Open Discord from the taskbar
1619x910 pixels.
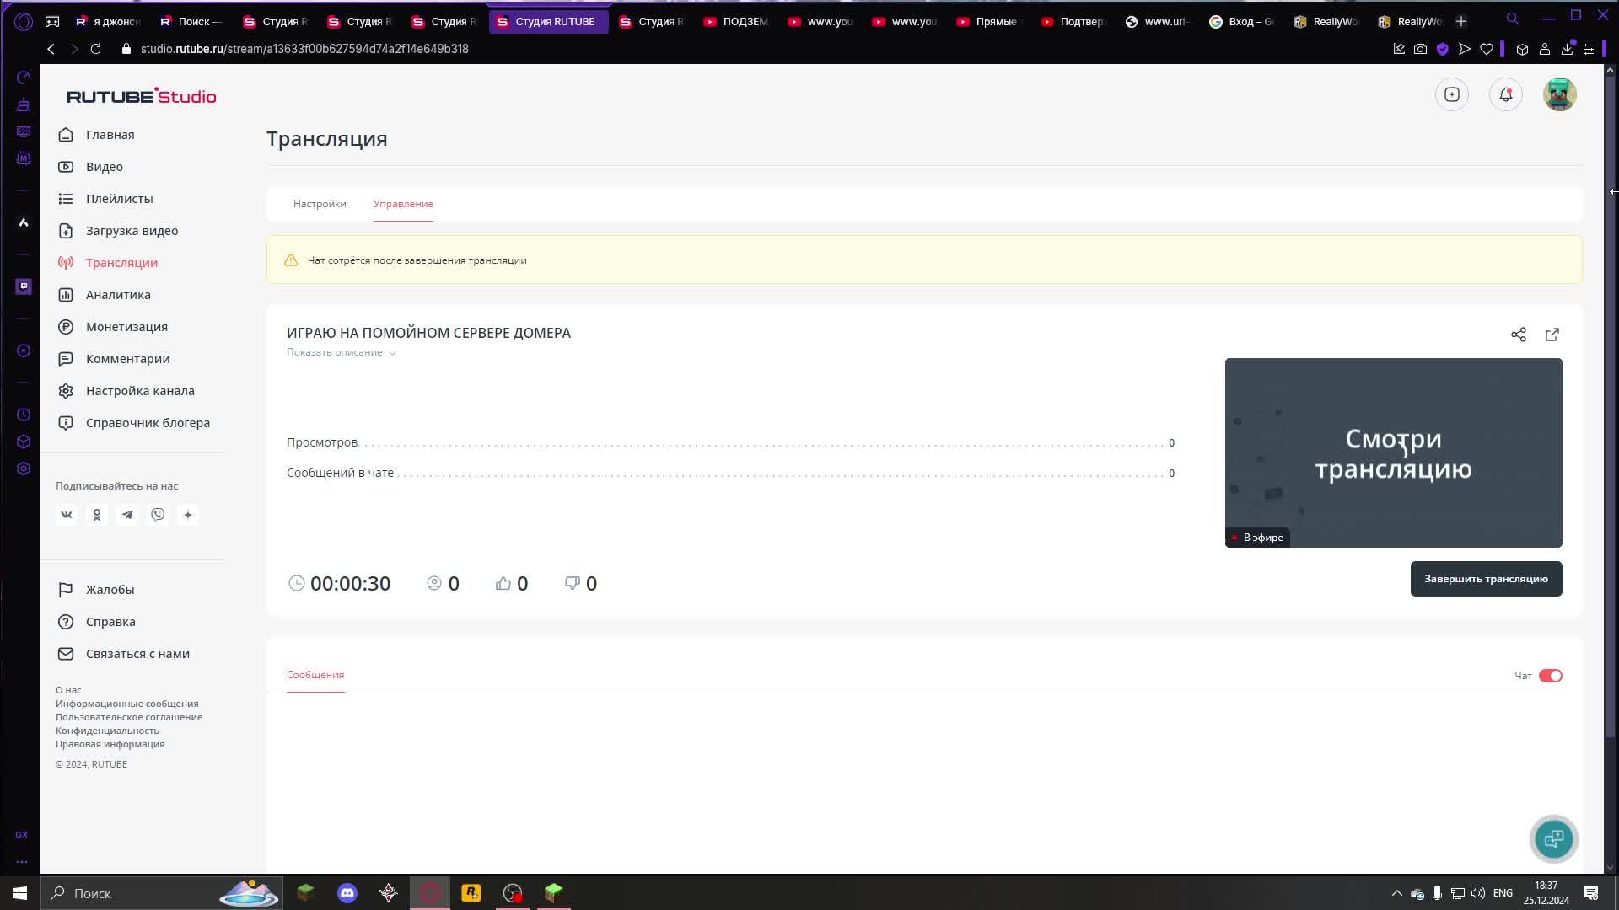(347, 893)
